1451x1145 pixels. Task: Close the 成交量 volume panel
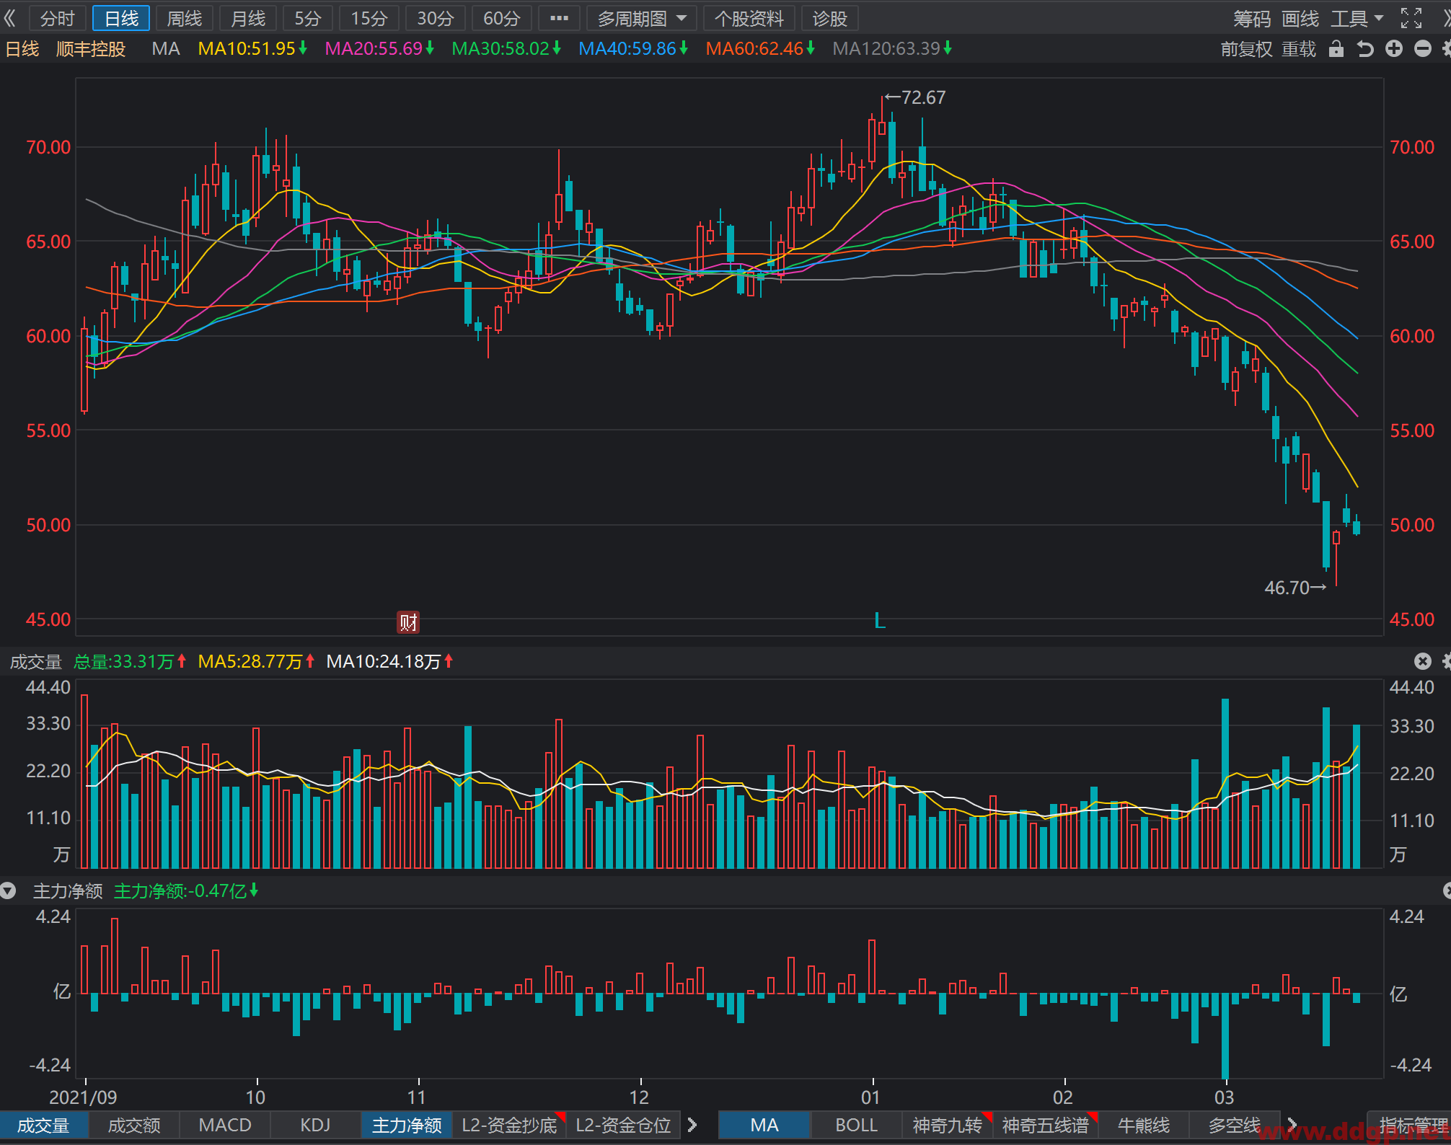(x=1422, y=661)
